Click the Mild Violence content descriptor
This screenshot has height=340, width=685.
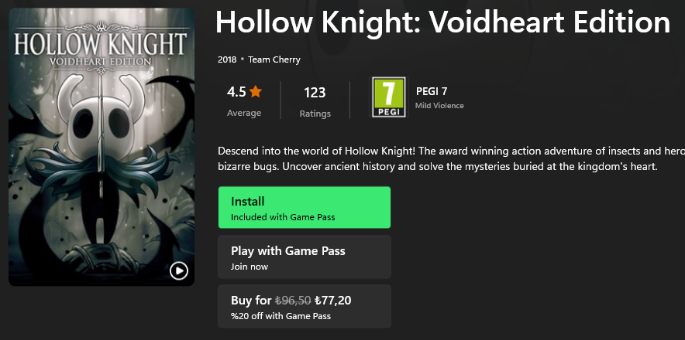tap(439, 106)
